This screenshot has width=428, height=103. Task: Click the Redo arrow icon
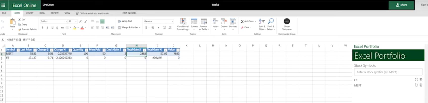3,28
